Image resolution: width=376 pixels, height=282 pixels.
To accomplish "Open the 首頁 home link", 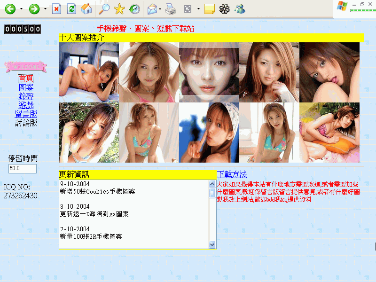I will coord(26,78).
